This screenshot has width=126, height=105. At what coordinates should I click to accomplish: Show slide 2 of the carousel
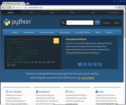click(x=85, y=65)
